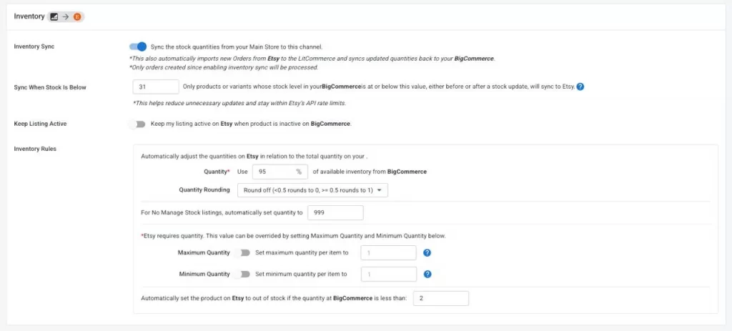Click the Minimum Quantity label
Screen dimensions: 732x331
pos(204,274)
